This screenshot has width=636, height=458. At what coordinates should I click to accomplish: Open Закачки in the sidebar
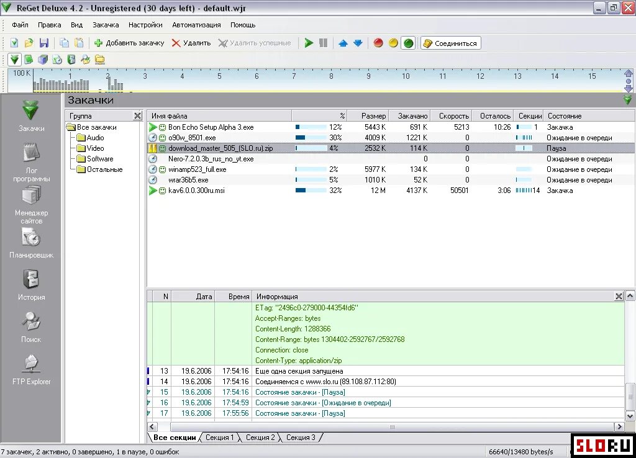(x=31, y=116)
